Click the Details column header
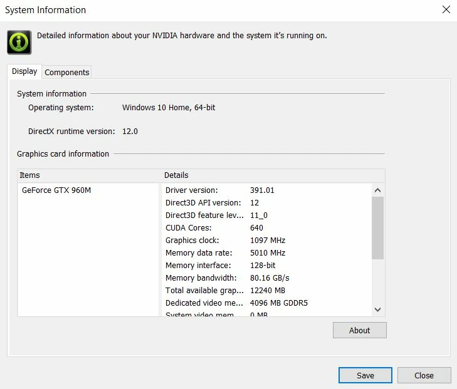The image size is (457, 389). point(273,175)
